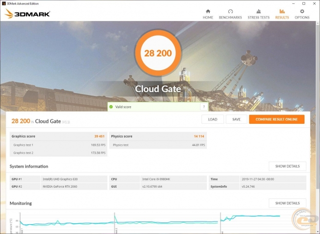
Task: Maximize the 3DMark window
Action: coord(304,3)
